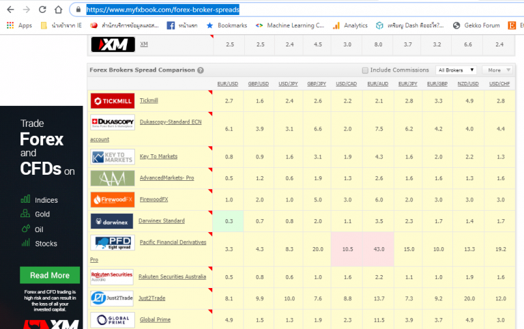Click the Key To Markets logo
This screenshot has height=329, width=524.
(113, 157)
